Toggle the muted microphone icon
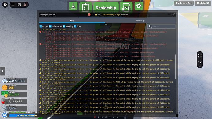This screenshot has width=212, height=119. 25,5
